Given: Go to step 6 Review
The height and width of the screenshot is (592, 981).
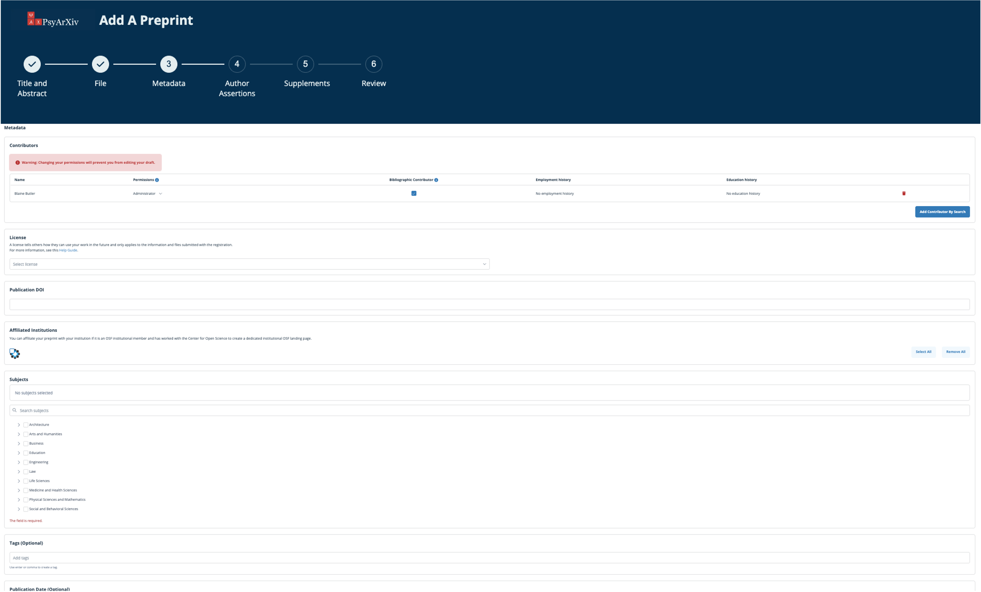Looking at the screenshot, I should (x=373, y=64).
